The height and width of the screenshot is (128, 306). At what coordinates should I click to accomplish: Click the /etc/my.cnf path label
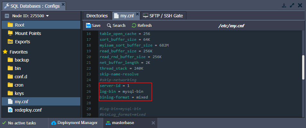click(x=231, y=26)
